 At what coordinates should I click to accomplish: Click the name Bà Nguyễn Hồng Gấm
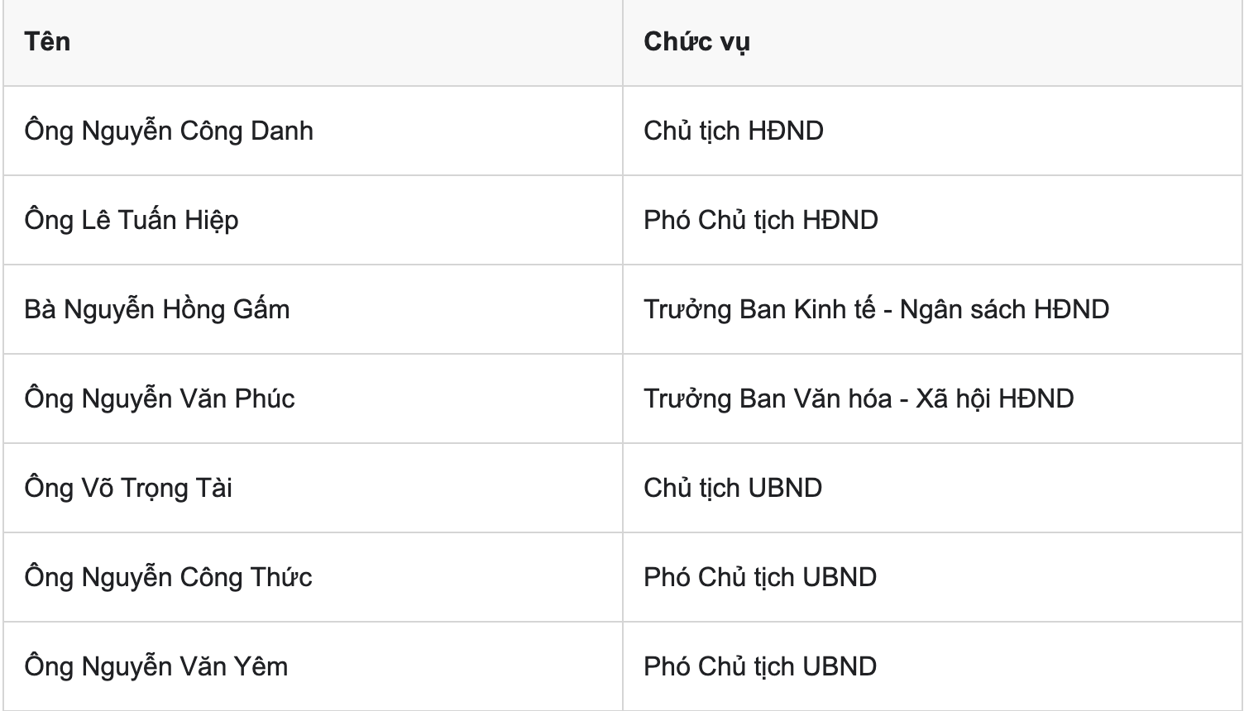(x=157, y=309)
